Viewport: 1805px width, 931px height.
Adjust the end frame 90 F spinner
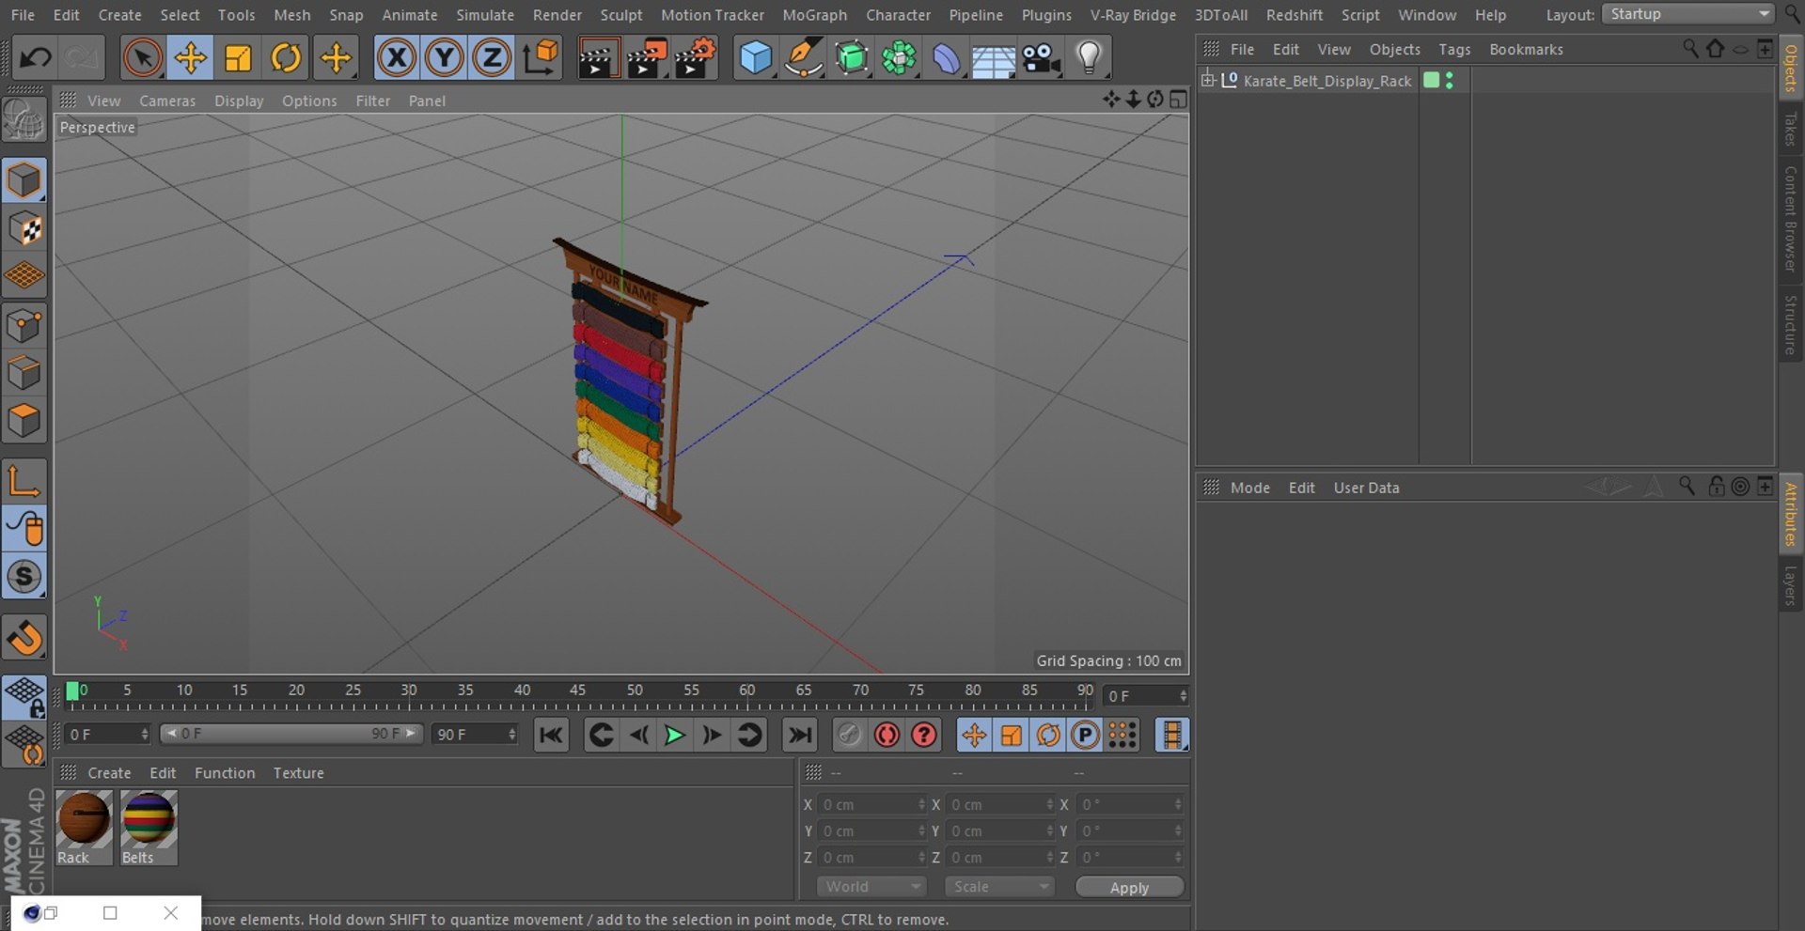tap(511, 734)
